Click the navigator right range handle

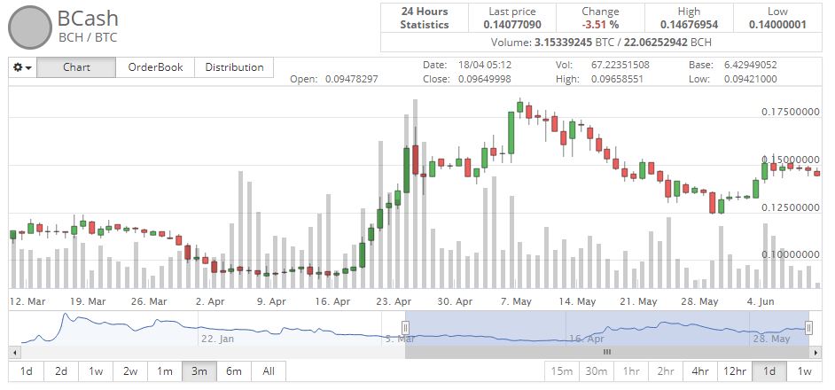809,327
